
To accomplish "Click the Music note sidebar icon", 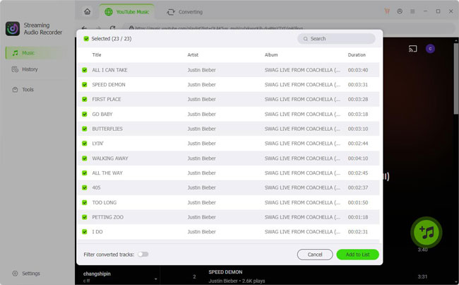I will [x=16, y=53].
